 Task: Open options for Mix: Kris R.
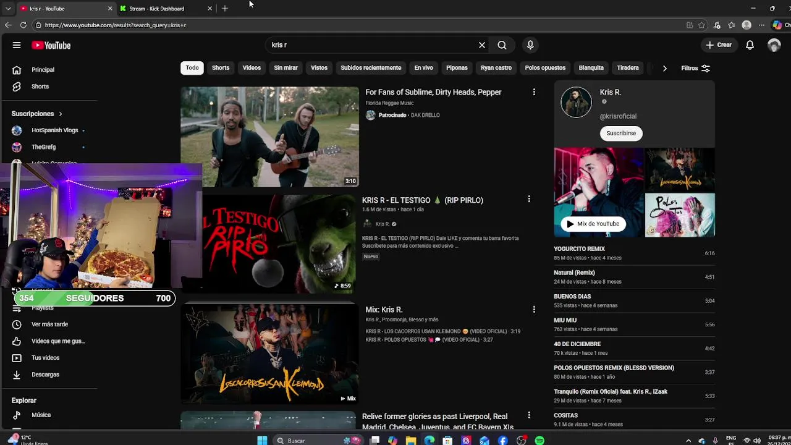534,309
